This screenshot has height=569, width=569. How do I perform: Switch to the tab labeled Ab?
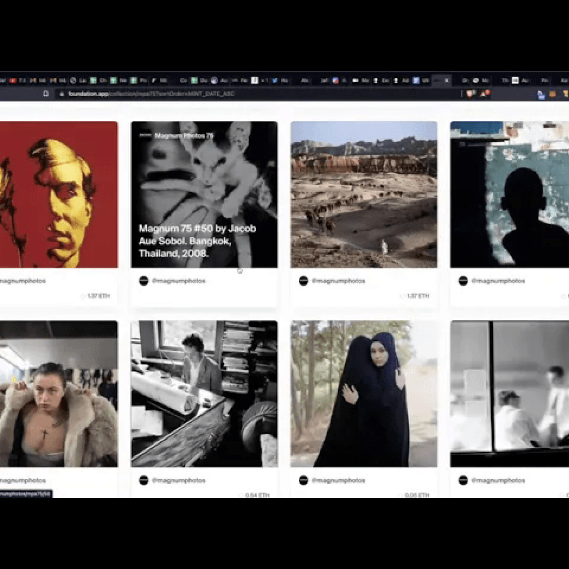click(x=304, y=80)
